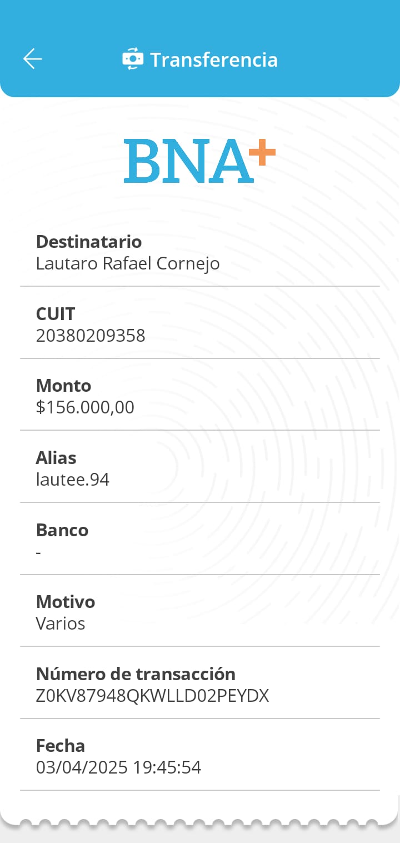Select the Varios motive value
The width and height of the screenshot is (400, 843).
[61, 623]
